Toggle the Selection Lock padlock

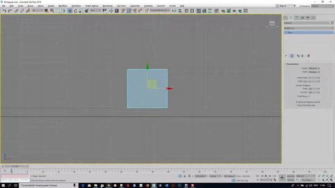[185, 177]
